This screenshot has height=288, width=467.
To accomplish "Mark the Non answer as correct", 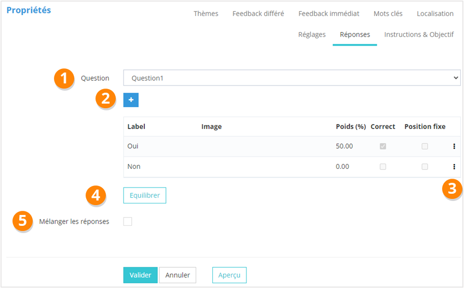I will tap(383, 167).
